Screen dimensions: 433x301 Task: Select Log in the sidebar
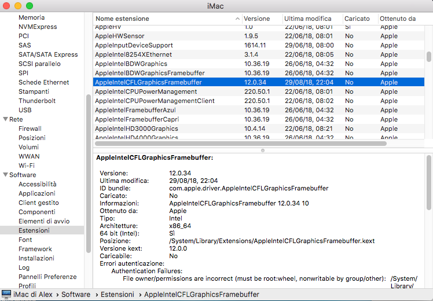24,267
